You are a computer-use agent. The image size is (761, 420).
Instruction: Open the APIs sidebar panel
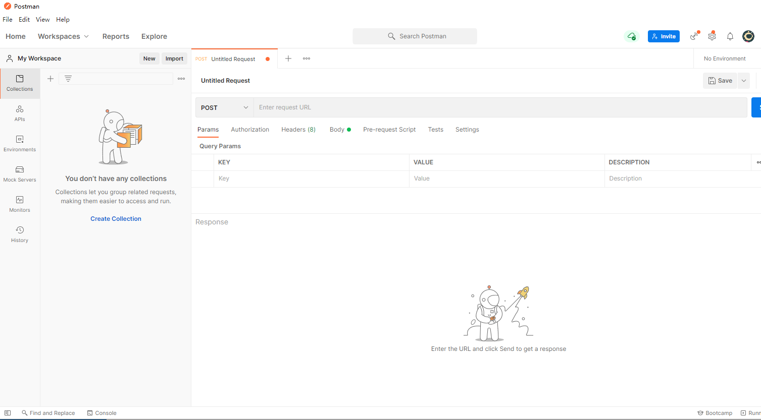20,113
